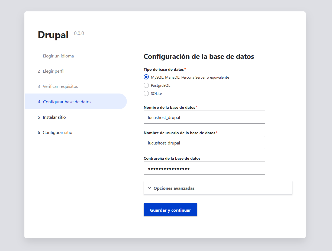Click the 10.0.0 version number
This screenshot has height=251, width=332.
pyautogui.click(x=78, y=33)
